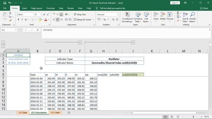Click the www.exfinsis.com cell link
212x119 pixels.
18,59
